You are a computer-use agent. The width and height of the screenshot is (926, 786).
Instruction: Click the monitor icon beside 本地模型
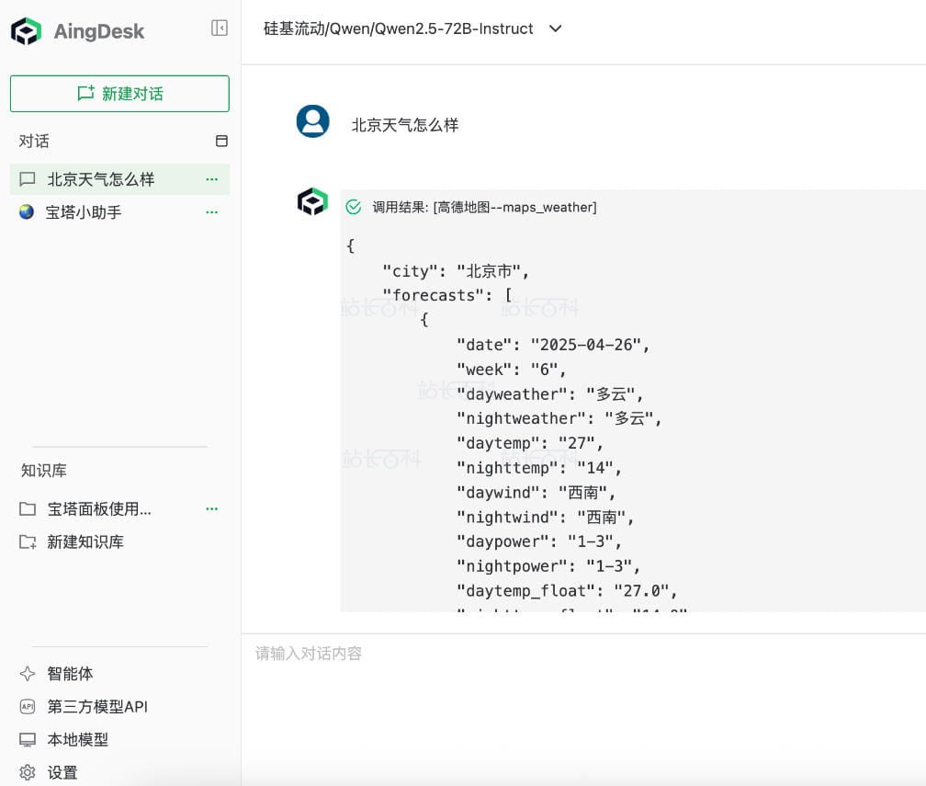click(x=28, y=739)
